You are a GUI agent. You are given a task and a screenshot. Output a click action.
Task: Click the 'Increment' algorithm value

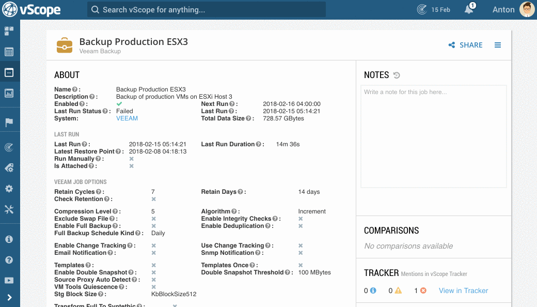(x=312, y=211)
